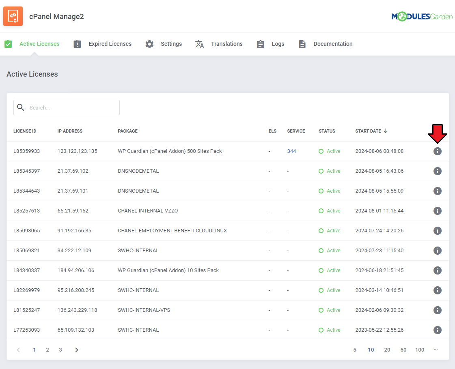455x369 pixels.
Task: Open the Logs tab
Action: (278, 44)
